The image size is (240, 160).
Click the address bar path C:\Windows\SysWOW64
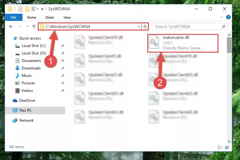click(68, 26)
